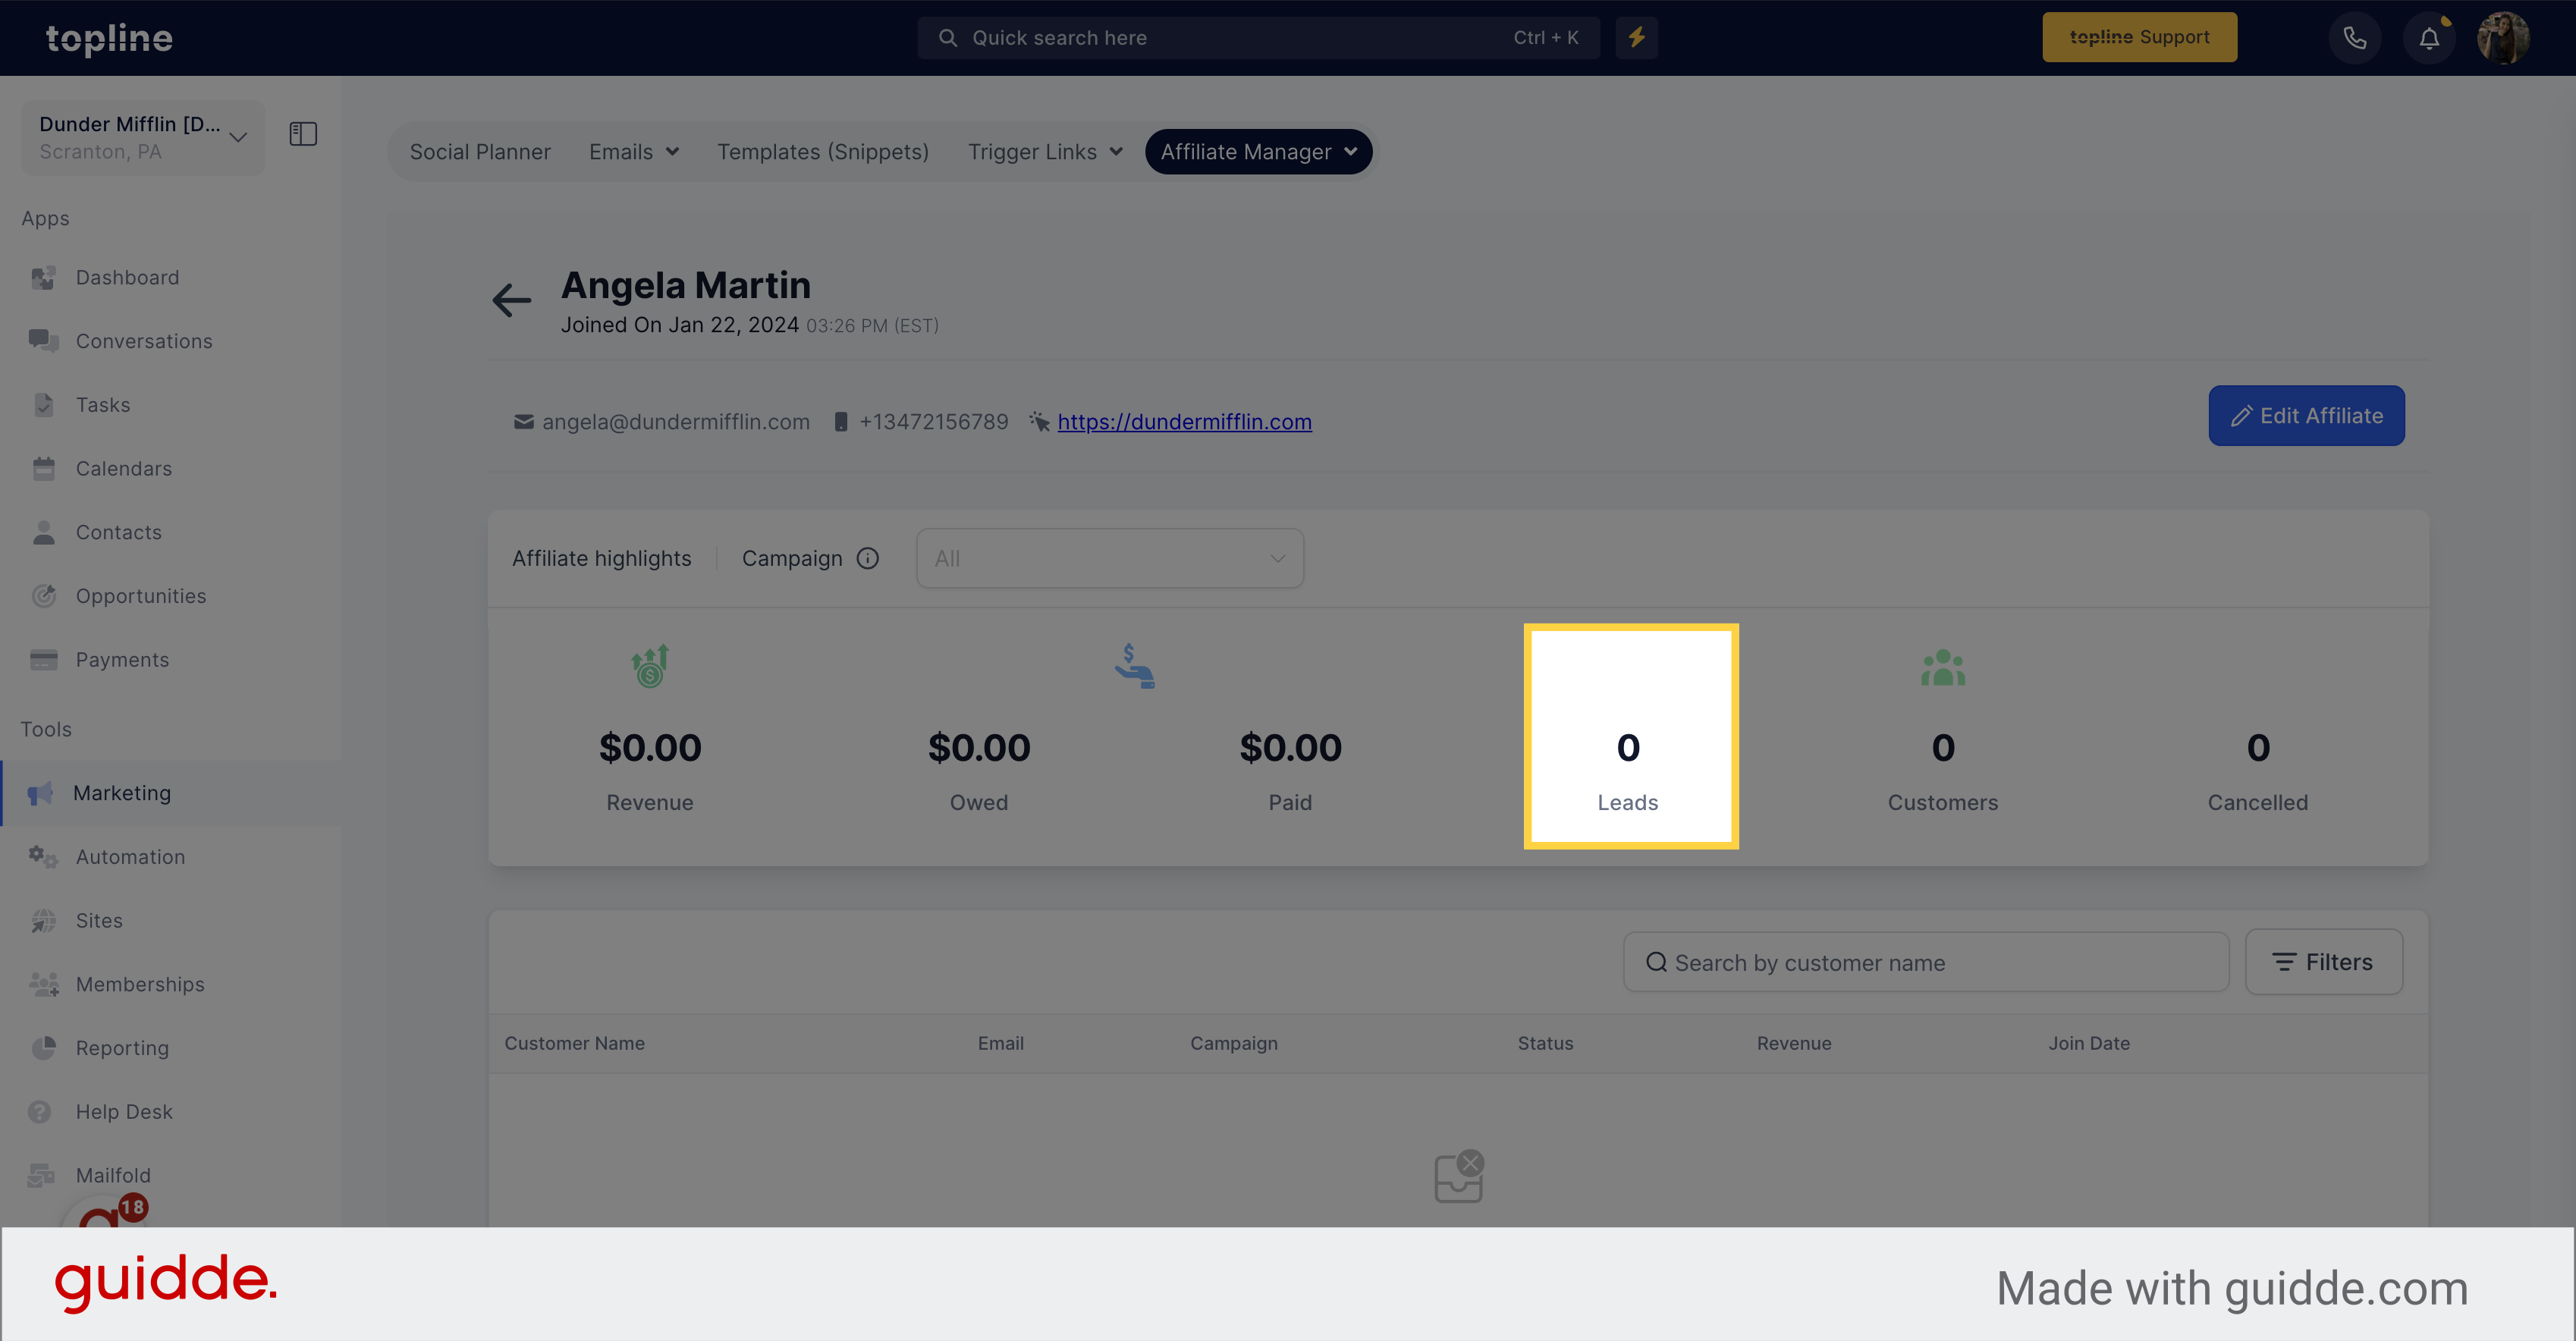This screenshot has height=1341, width=2576.
Task: Open the phone dialer icon
Action: [2355, 38]
